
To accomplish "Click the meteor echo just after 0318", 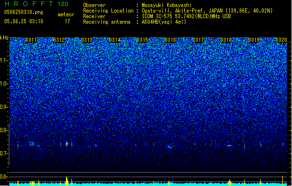I will [x=230, y=146].
